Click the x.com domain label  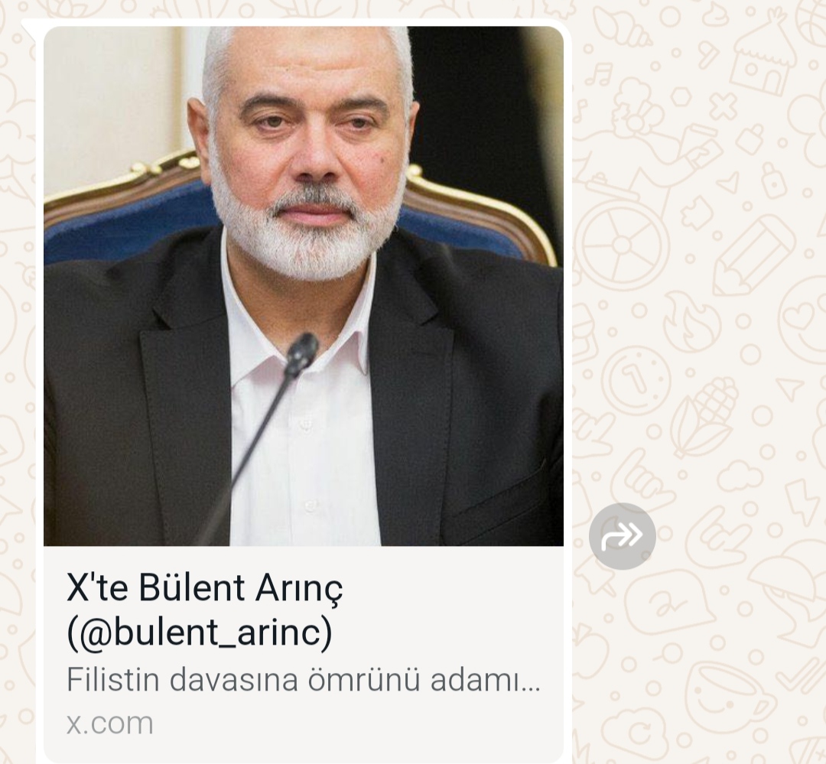point(110,723)
